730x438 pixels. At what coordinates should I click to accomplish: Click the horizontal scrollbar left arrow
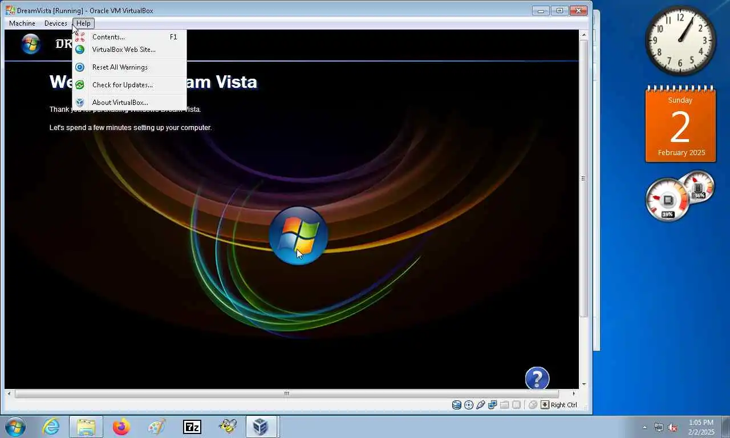pyautogui.click(x=9, y=394)
